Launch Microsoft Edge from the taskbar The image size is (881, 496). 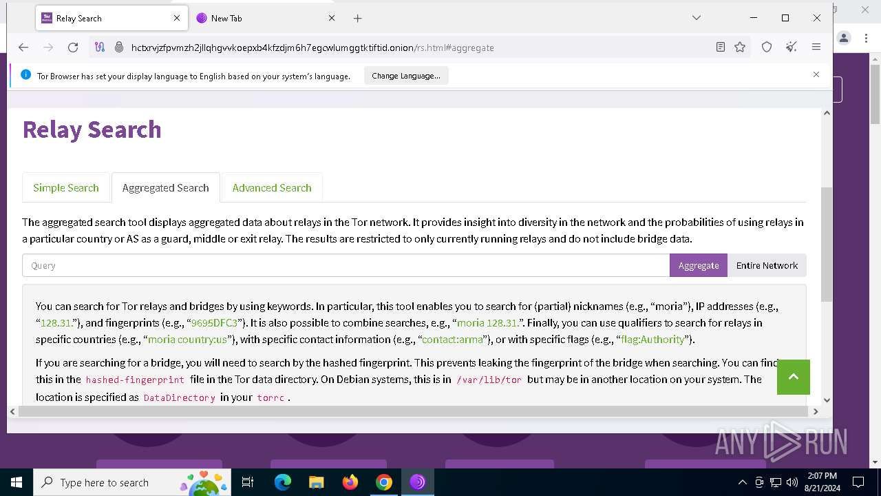(283, 482)
